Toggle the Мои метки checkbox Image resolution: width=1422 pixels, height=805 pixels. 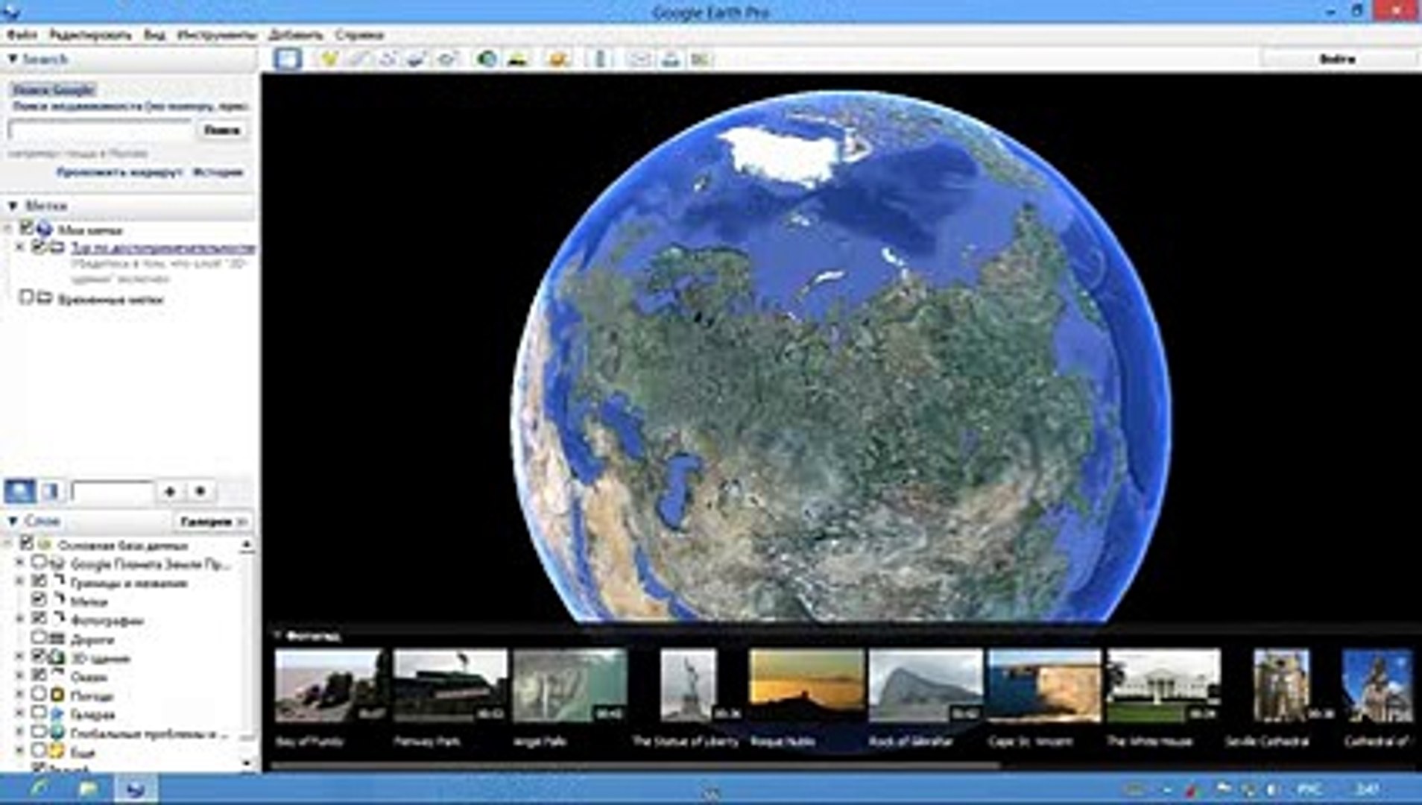pyautogui.click(x=27, y=228)
